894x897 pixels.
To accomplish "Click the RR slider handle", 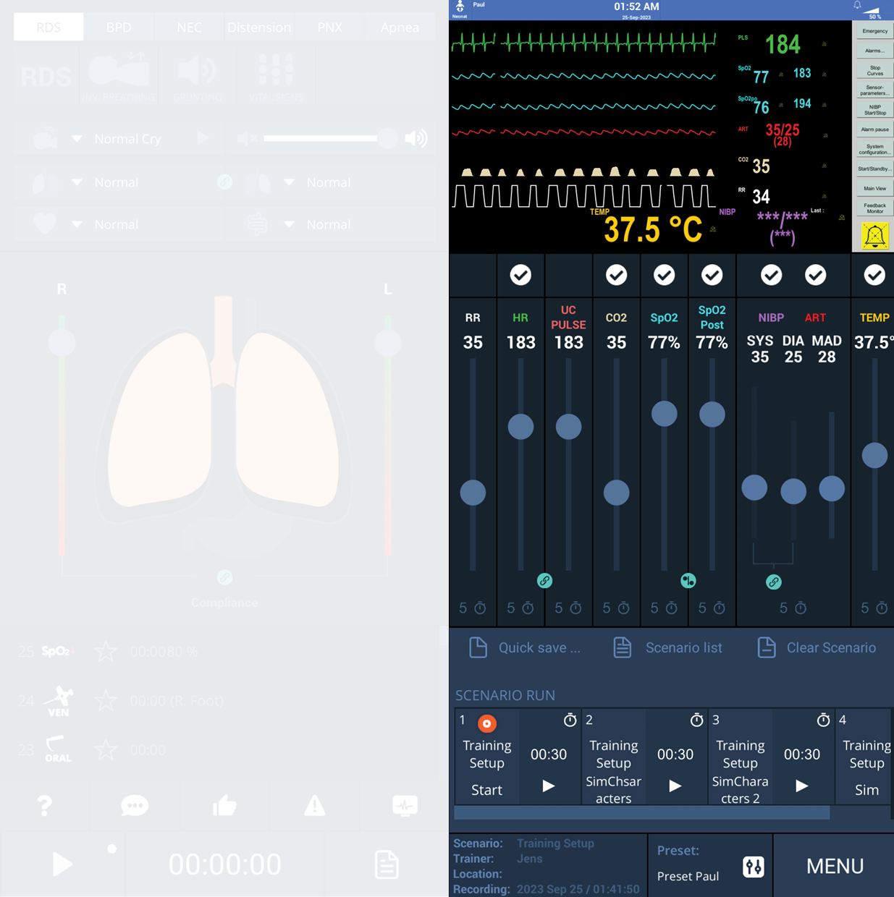I will [473, 493].
